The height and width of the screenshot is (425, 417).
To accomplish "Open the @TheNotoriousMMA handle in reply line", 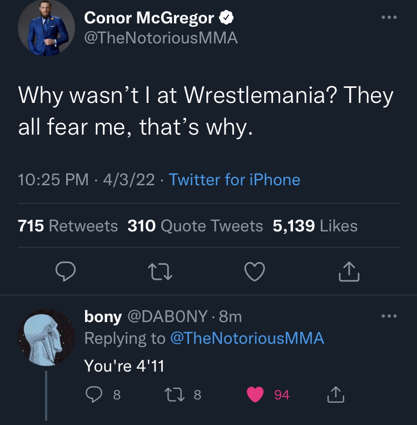I will coord(247,338).
